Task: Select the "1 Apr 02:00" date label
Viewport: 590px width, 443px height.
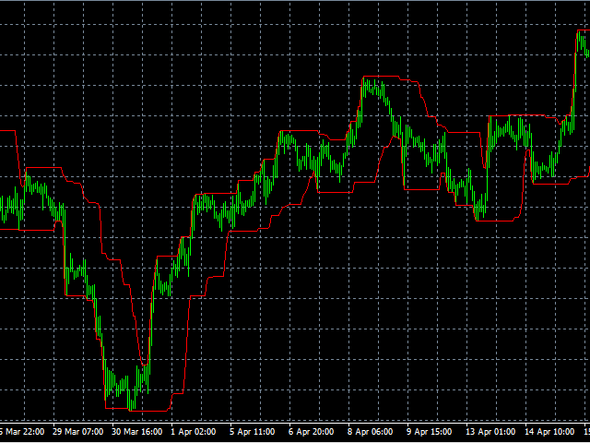Action: (195, 431)
